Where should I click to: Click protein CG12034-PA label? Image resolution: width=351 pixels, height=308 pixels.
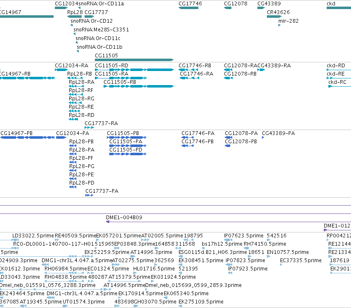(73, 133)
